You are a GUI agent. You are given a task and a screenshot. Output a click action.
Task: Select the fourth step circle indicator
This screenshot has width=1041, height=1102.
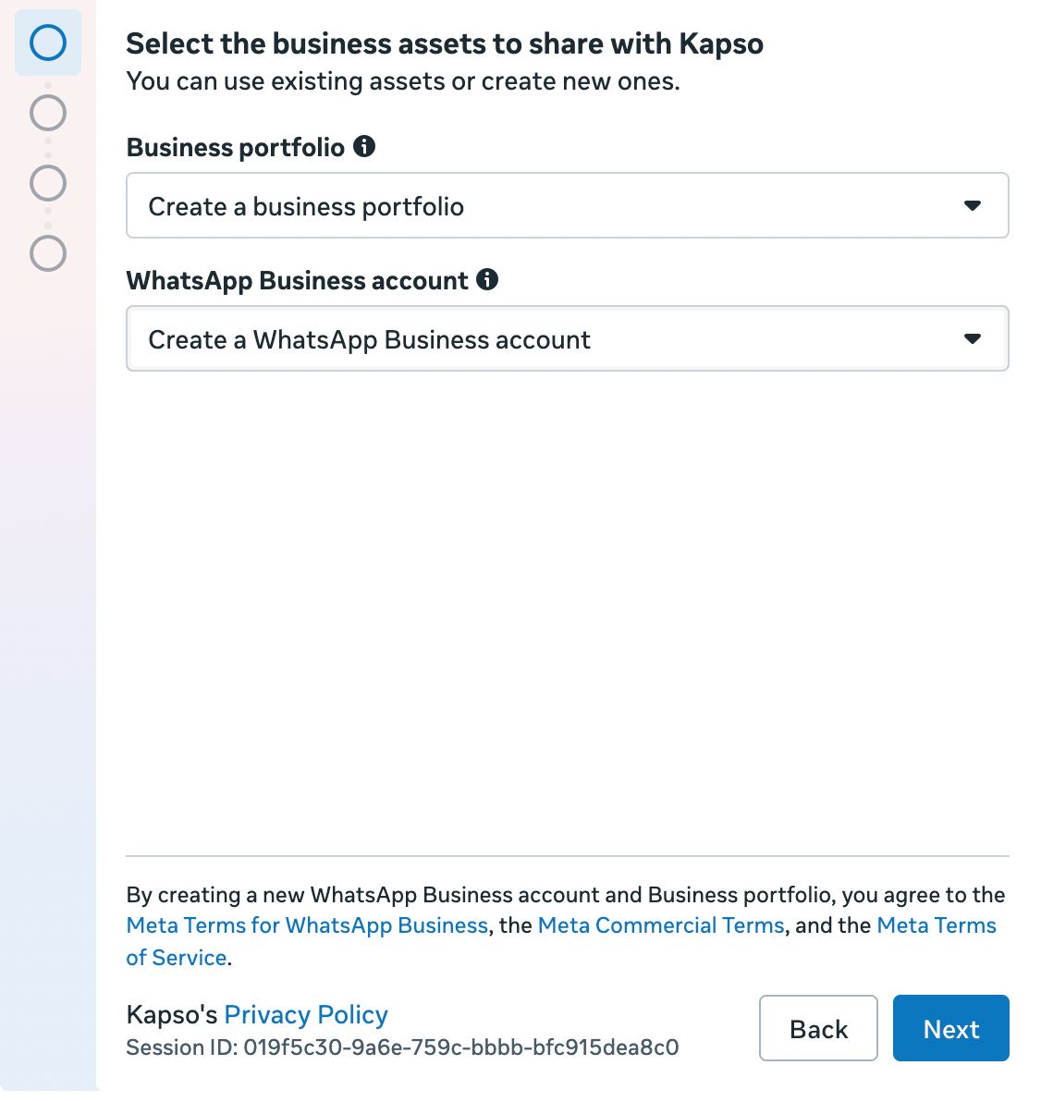click(48, 253)
